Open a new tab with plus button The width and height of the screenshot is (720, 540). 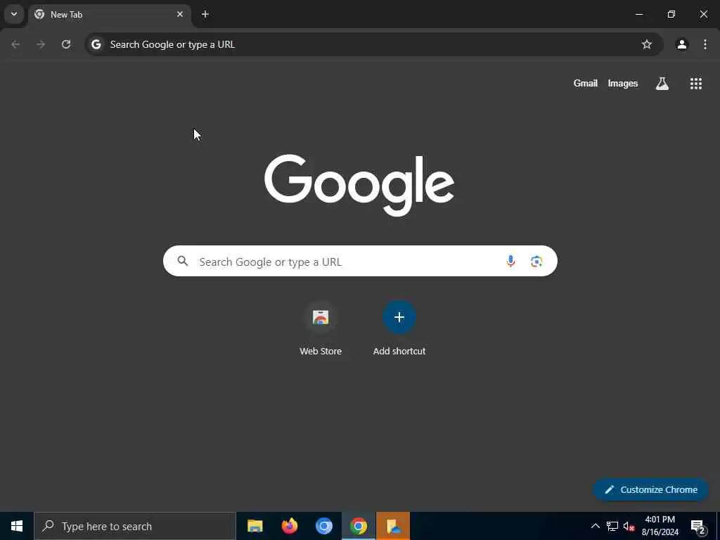(x=205, y=14)
